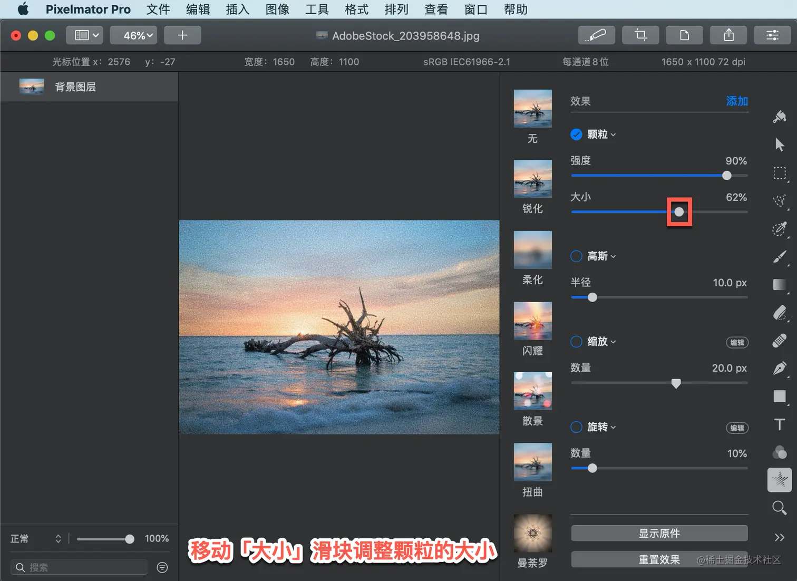The image size is (797, 581).
Task: Click the 缩放 数量 slider handle
Action: pos(676,383)
